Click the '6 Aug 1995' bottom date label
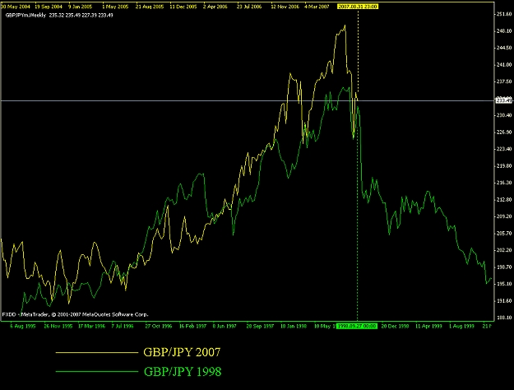 click(x=23, y=326)
